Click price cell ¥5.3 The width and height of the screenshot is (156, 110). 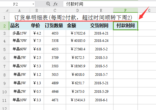(37, 66)
